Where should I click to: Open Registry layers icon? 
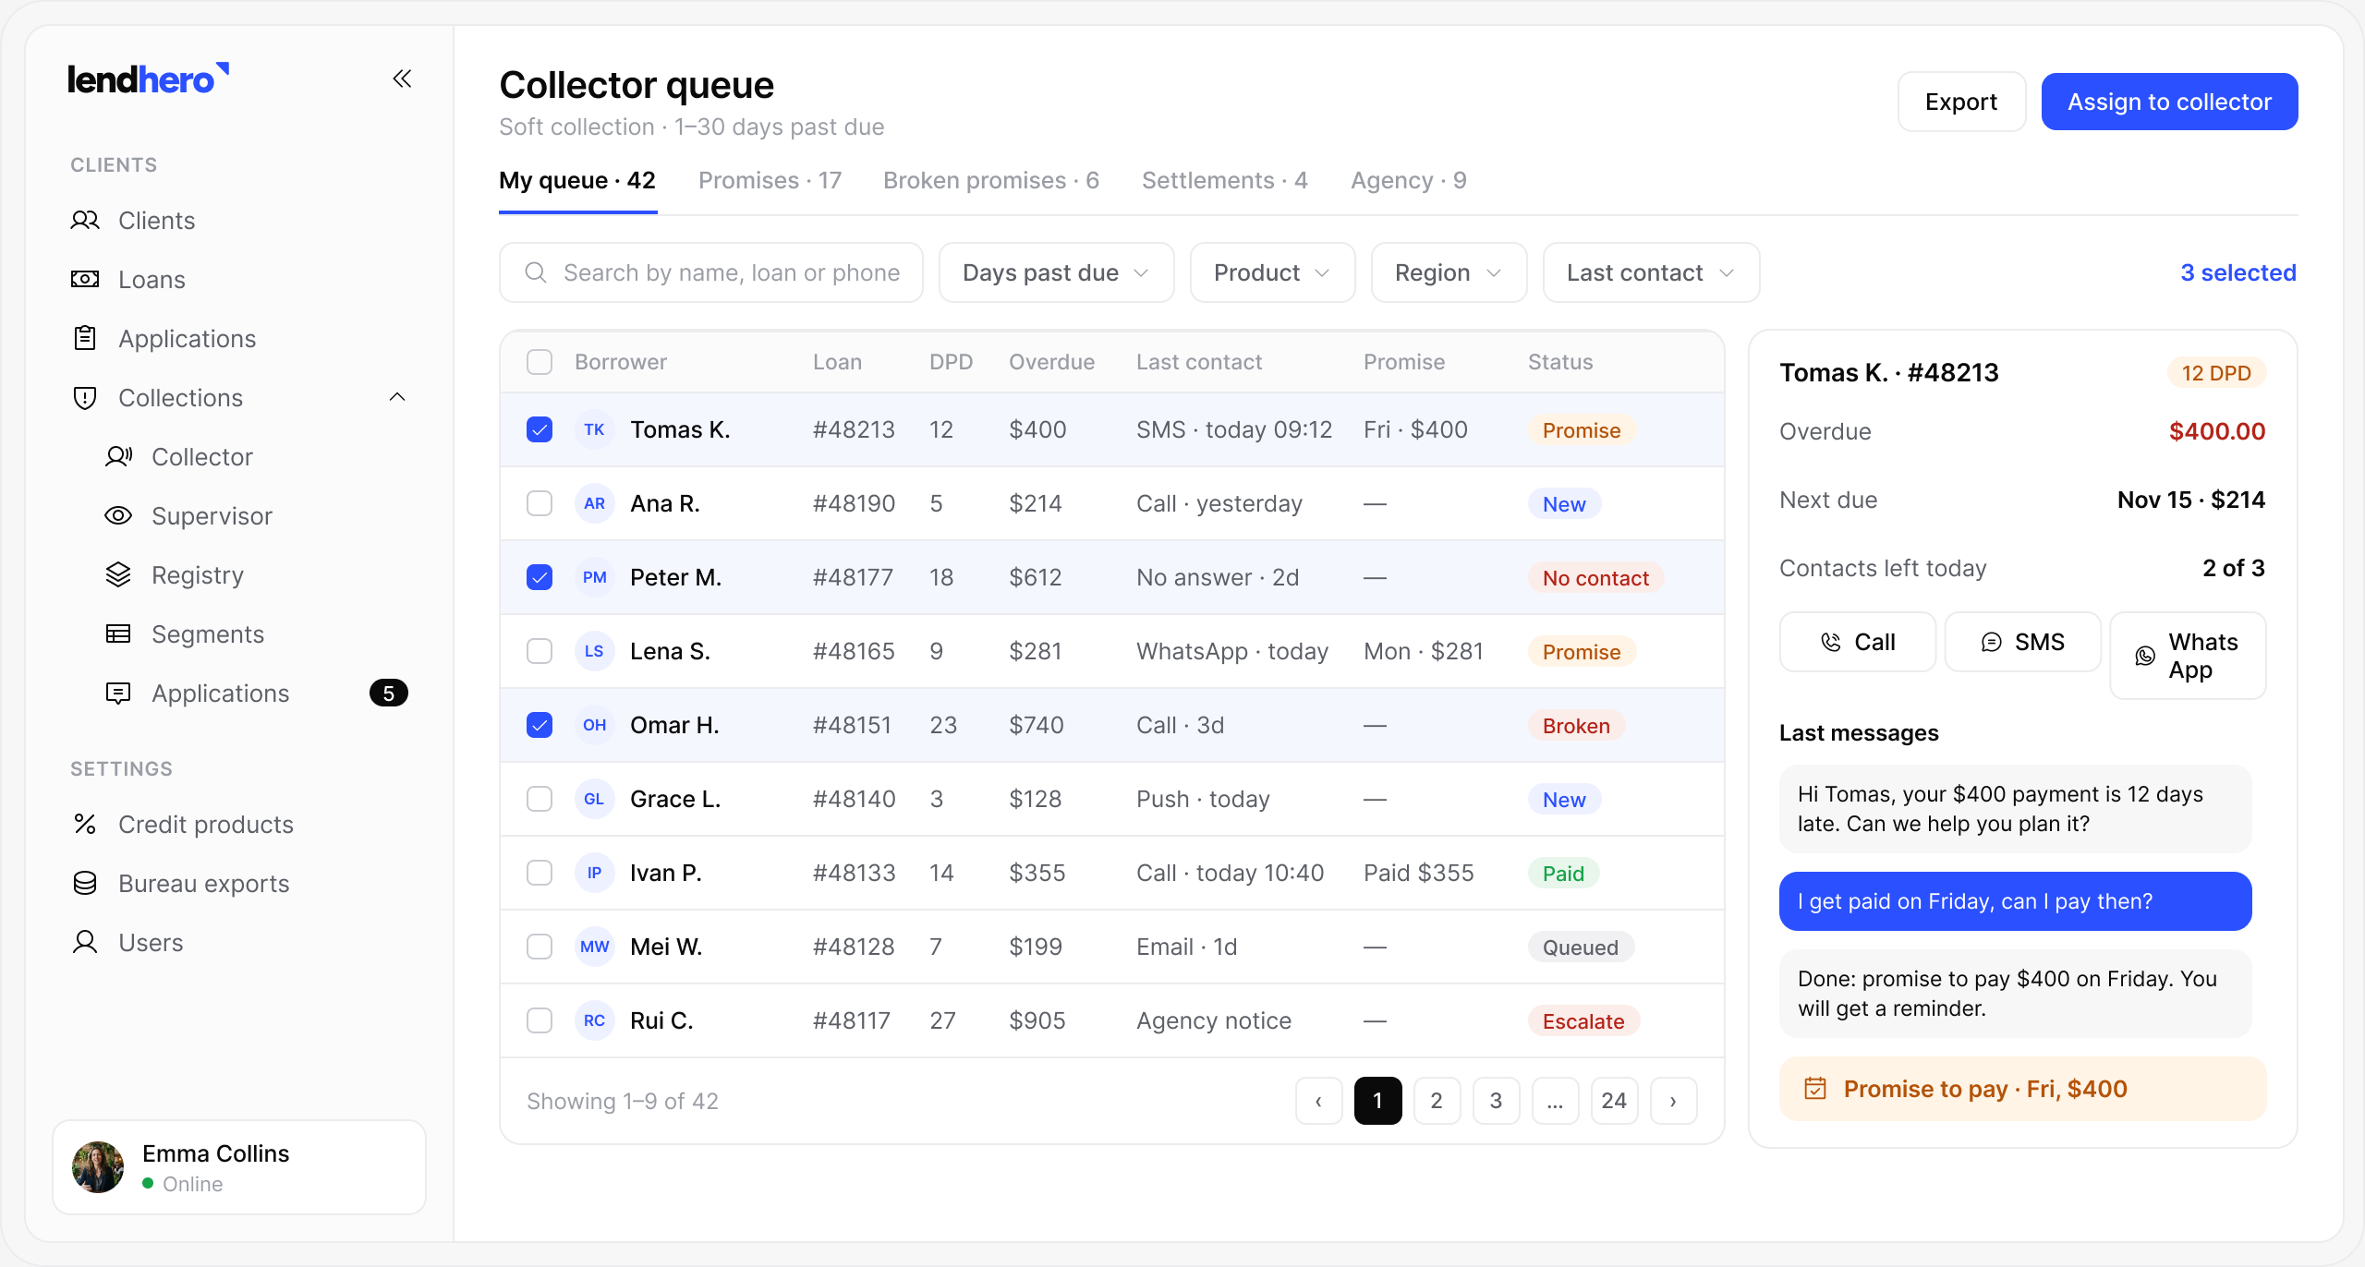tap(118, 574)
